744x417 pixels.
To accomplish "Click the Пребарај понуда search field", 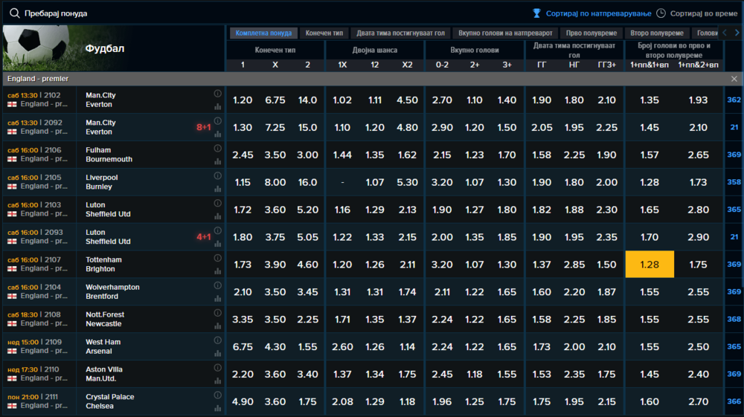I will [x=56, y=13].
